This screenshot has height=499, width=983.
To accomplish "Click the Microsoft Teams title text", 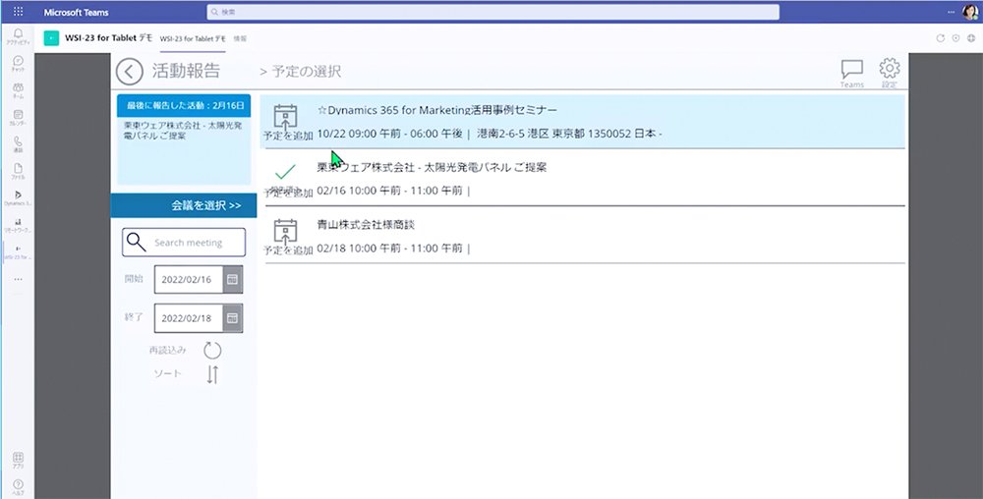I will click(76, 12).
